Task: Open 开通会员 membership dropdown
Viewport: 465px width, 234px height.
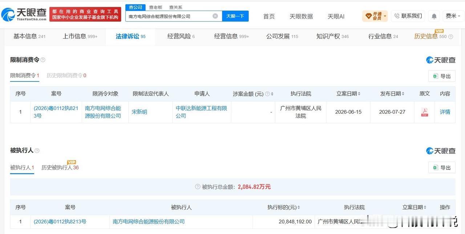Action: tap(375, 16)
